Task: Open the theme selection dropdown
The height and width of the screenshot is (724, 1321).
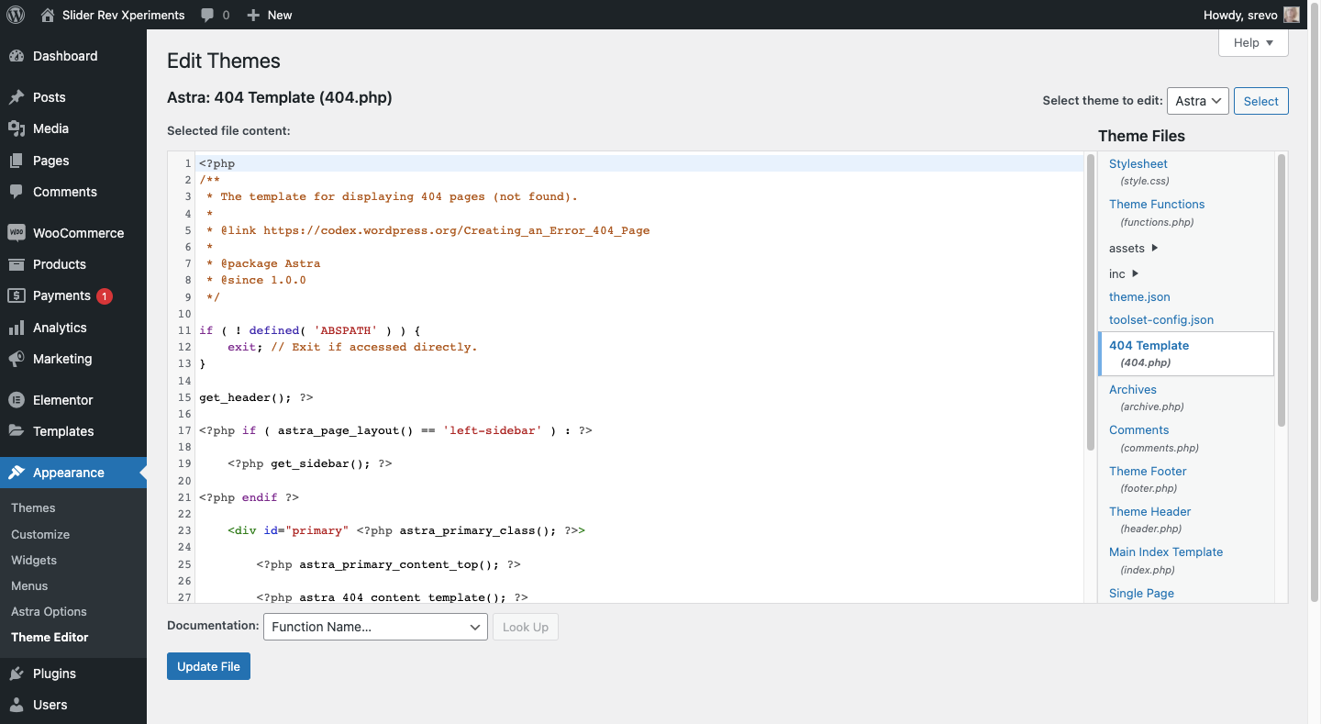Action: coord(1198,101)
